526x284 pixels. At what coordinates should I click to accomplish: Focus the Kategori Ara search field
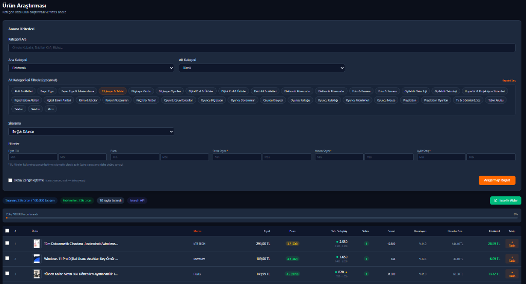point(261,48)
